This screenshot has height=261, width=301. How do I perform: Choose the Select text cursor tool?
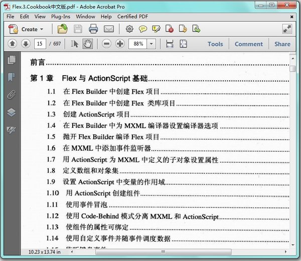[74, 44]
